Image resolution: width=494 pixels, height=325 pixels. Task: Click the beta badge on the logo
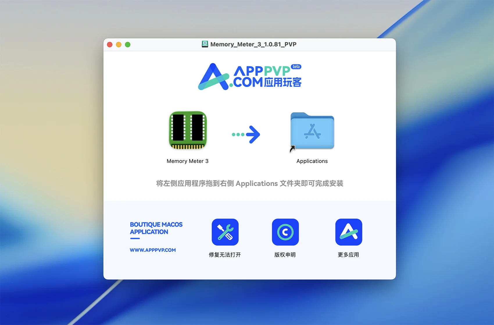(x=296, y=67)
